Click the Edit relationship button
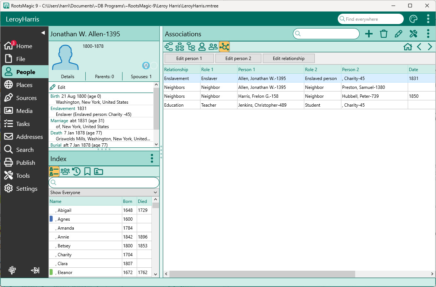 (288, 59)
